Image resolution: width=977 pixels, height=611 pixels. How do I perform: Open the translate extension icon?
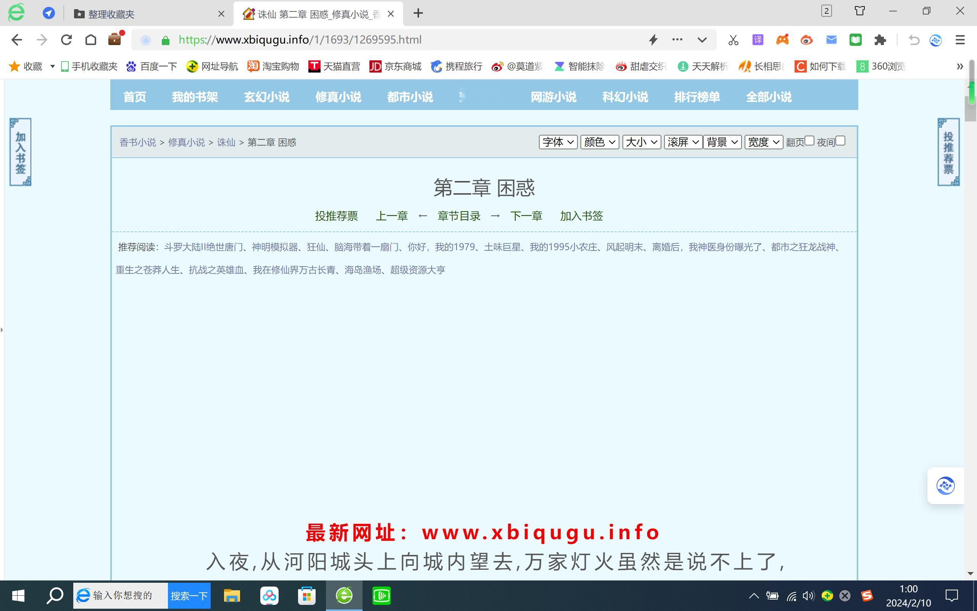coord(758,40)
